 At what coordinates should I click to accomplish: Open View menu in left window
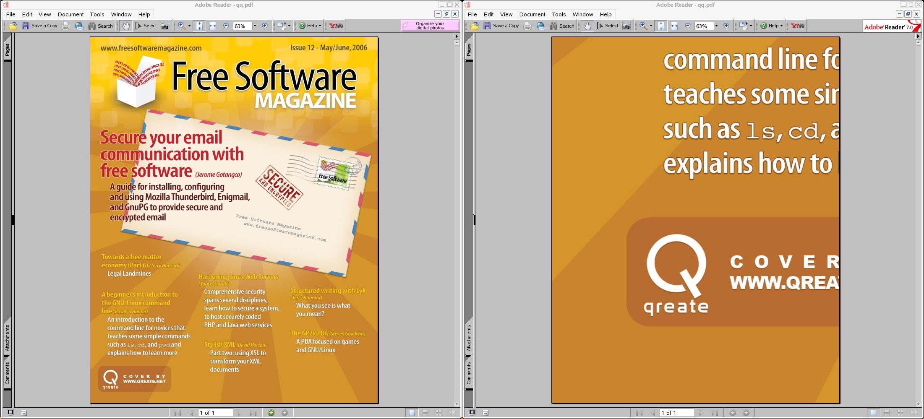pos(44,14)
